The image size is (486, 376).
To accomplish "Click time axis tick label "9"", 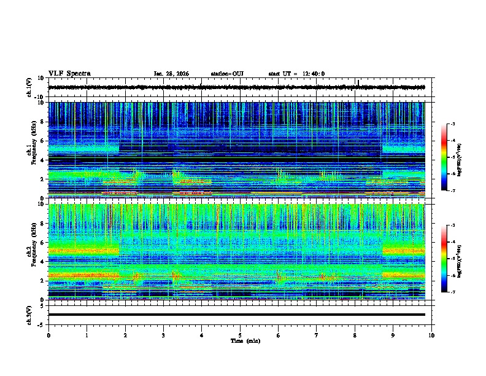I will (x=393, y=335).
